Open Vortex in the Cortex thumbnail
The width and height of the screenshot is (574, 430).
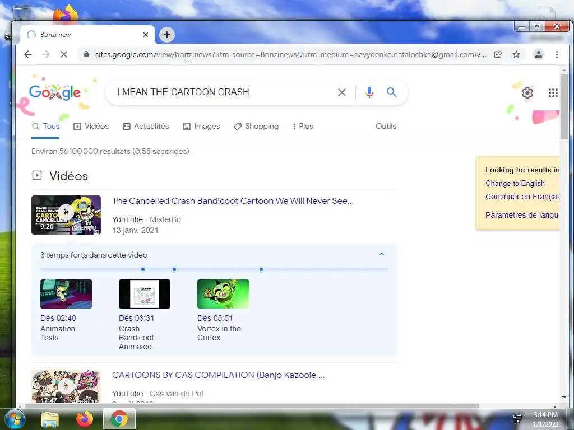223,294
